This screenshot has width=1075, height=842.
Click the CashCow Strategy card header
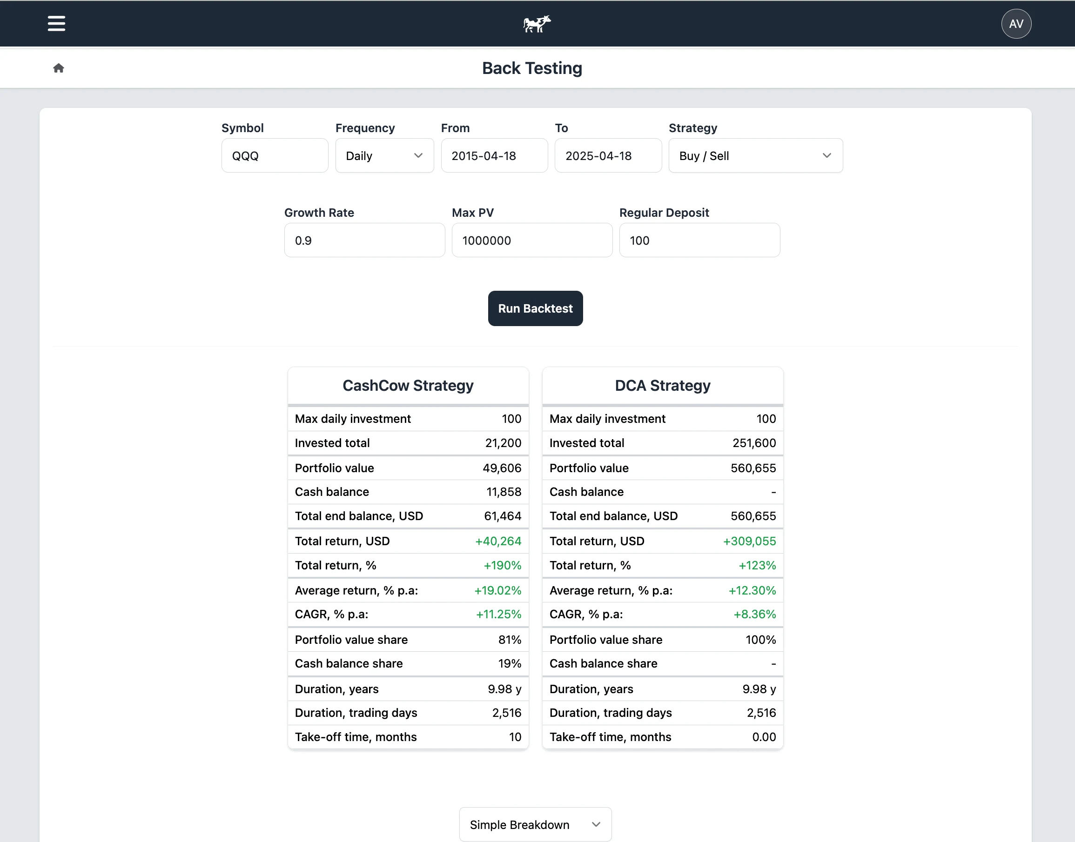(x=408, y=386)
